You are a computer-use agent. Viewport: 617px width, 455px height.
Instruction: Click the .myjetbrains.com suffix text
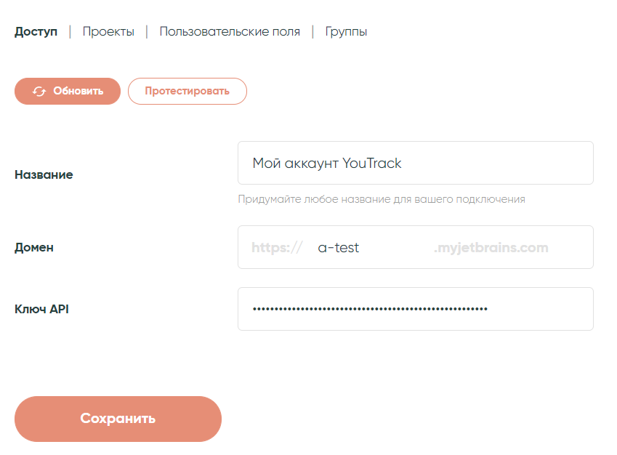(x=491, y=248)
